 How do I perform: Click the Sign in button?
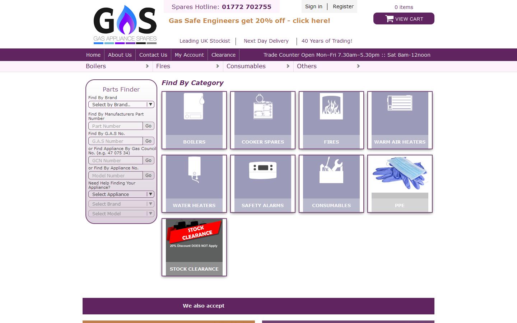tap(313, 6)
